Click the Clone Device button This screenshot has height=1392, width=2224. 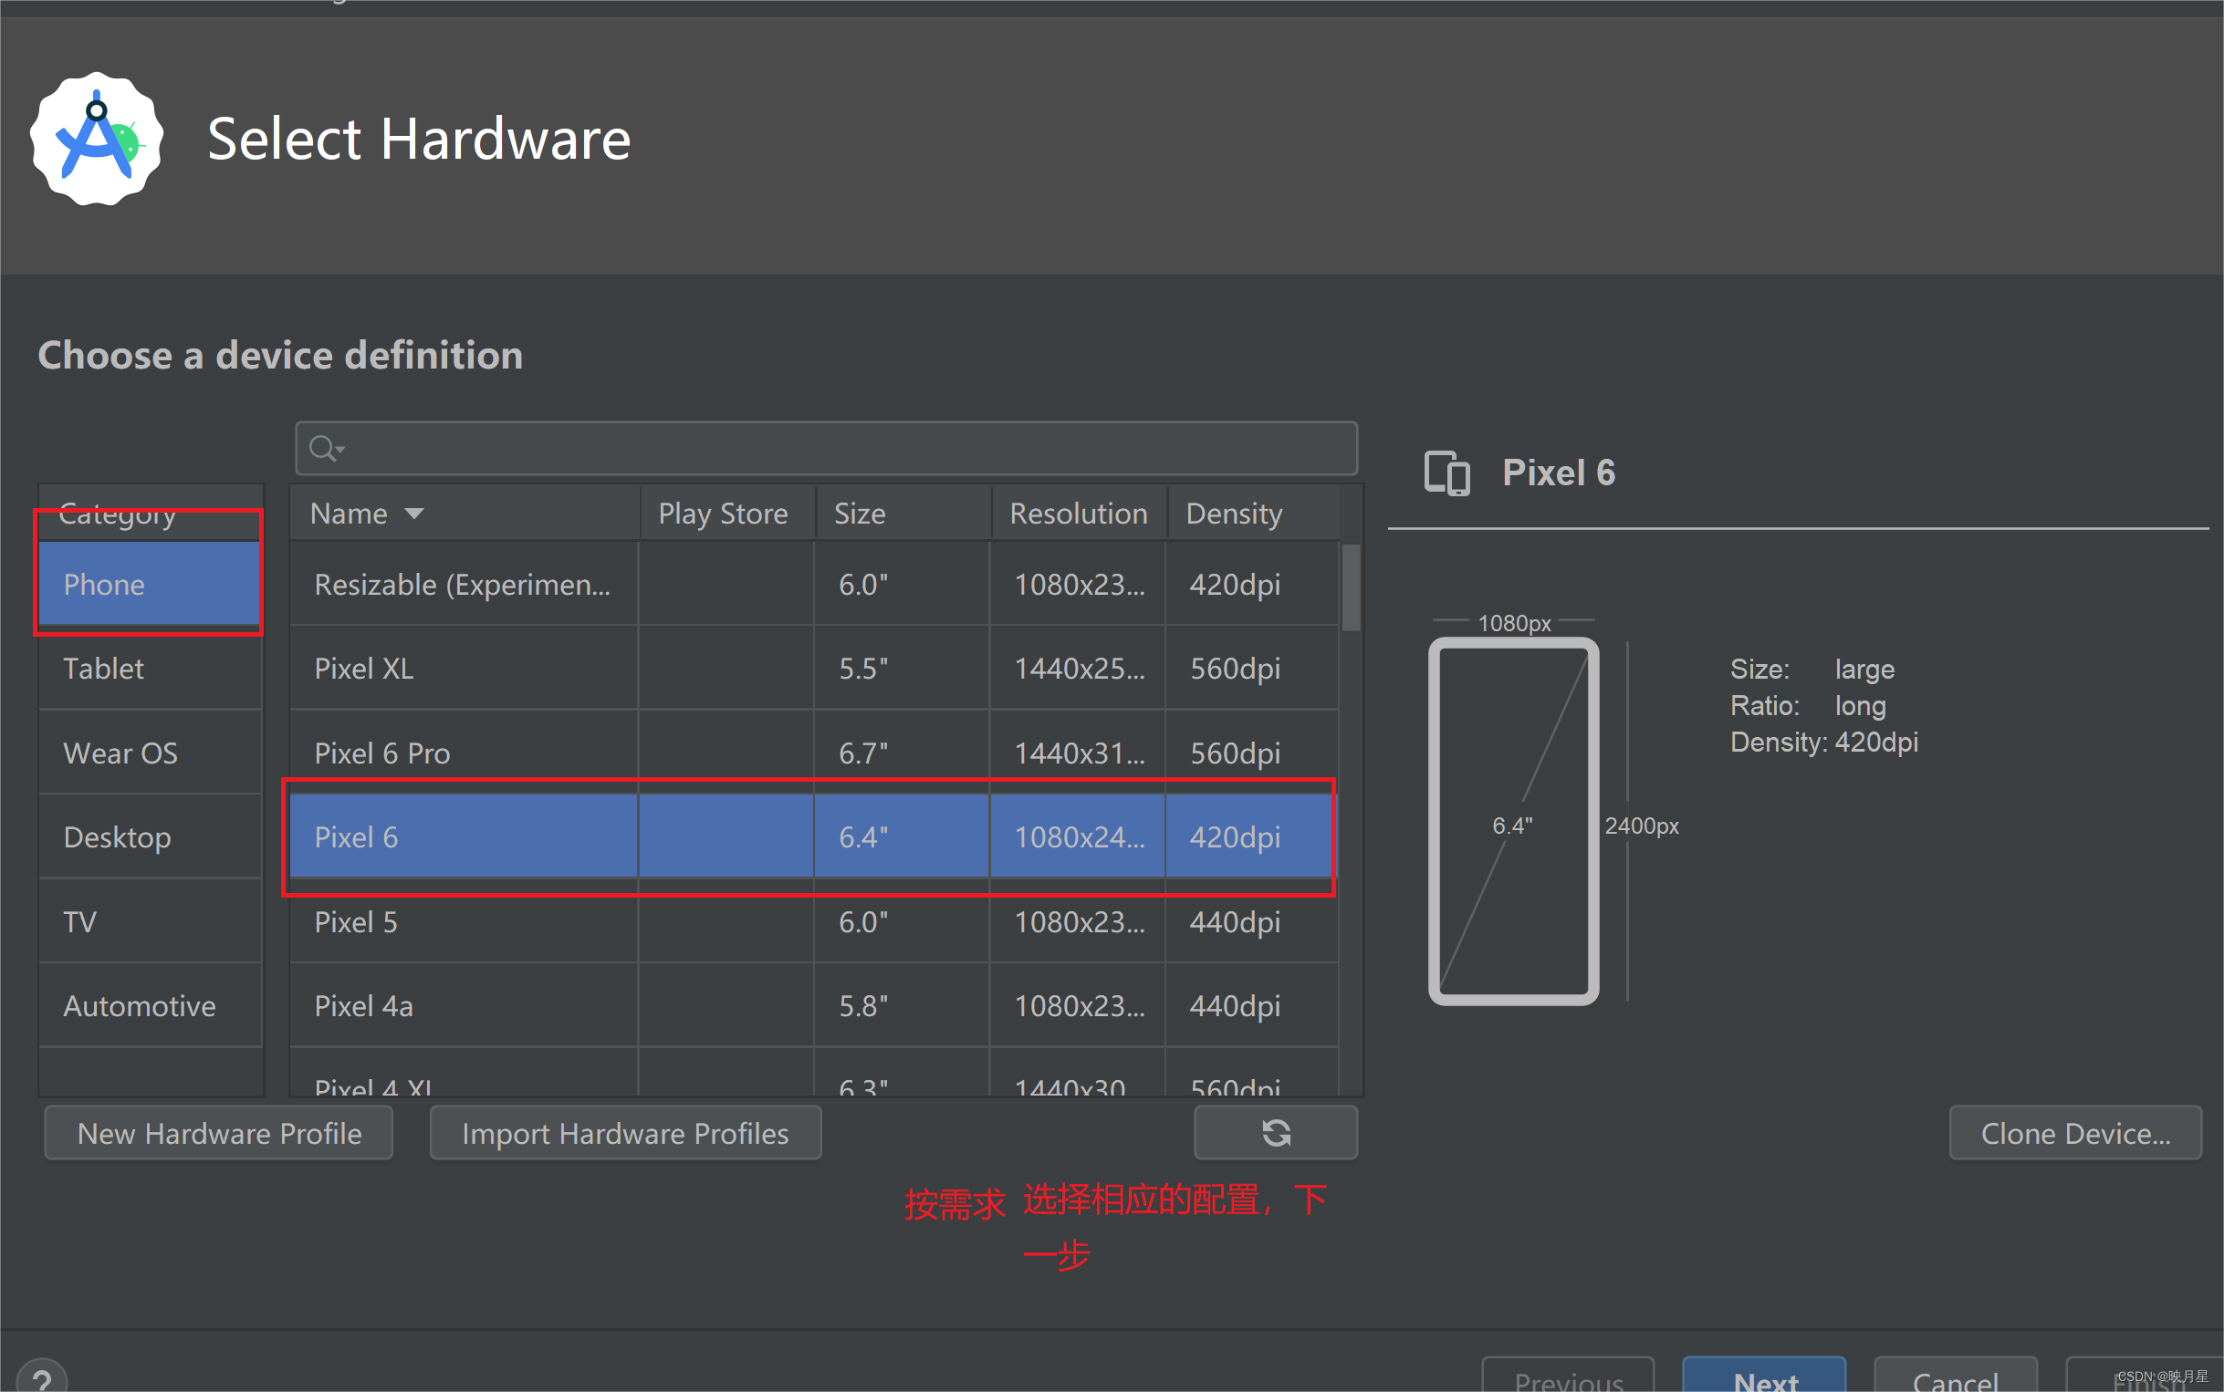point(2075,1132)
